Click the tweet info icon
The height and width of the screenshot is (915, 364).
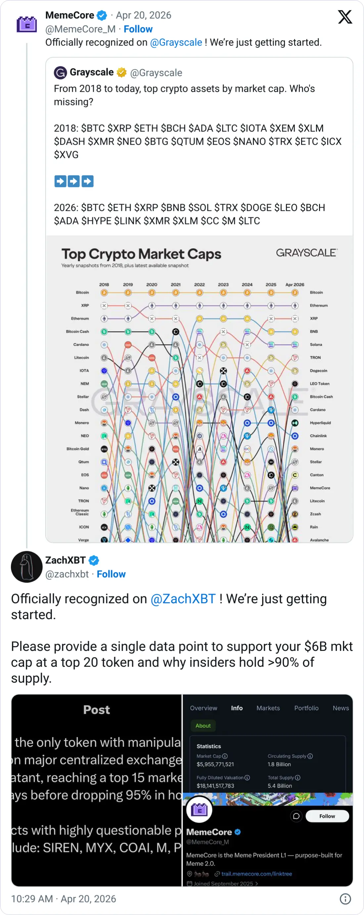coord(345,899)
